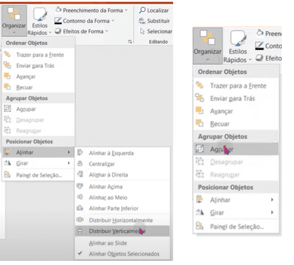Choose Avançar in left menu

coord(38,76)
